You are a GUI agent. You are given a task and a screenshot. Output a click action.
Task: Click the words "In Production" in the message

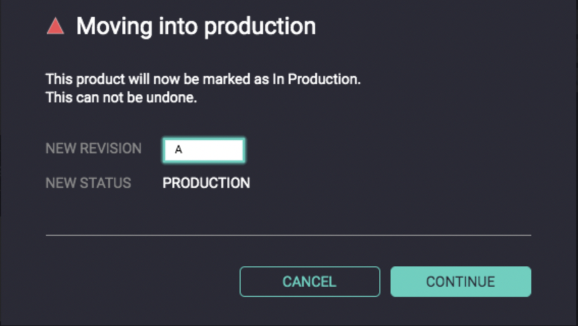pyautogui.click(x=316, y=79)
